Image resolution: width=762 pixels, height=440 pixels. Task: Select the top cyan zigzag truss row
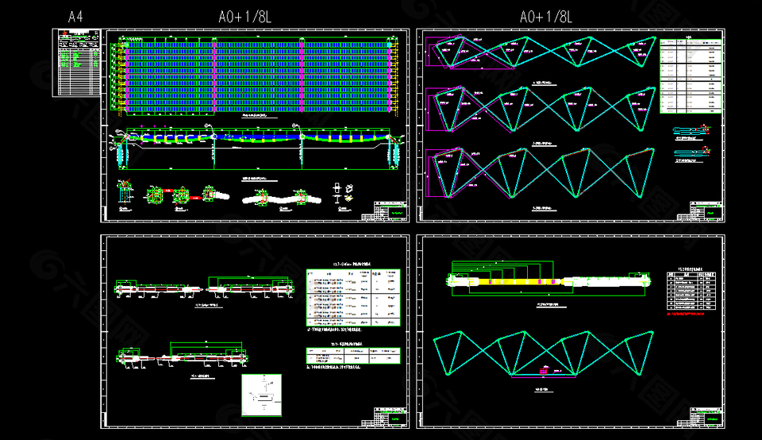pyautogui.click(x=540, y=54)
